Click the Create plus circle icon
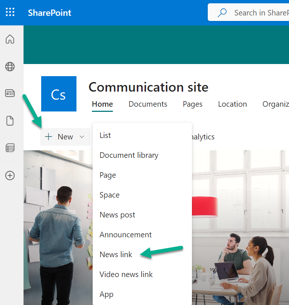Screen dimensions: 289x305 [x=10, y=175]
